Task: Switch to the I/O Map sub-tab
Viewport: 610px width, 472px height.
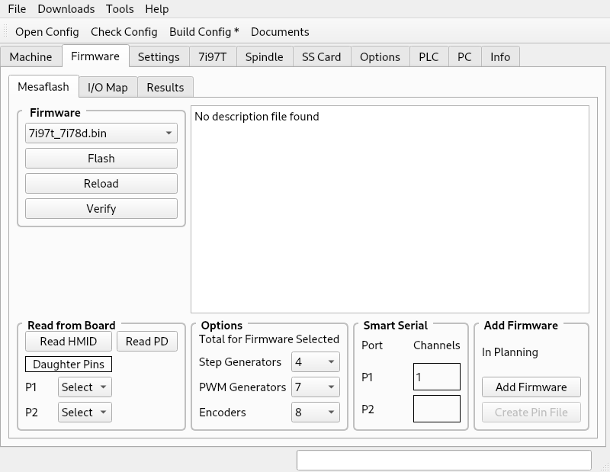Action: [x=108, y=87]
